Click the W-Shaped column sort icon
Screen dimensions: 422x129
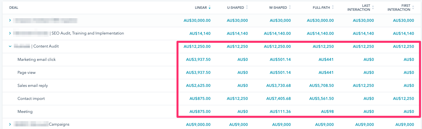point(290,8)
